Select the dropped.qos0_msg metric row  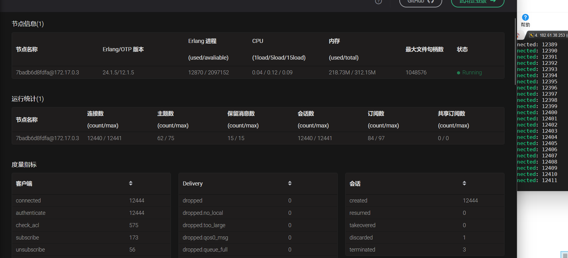258,238
